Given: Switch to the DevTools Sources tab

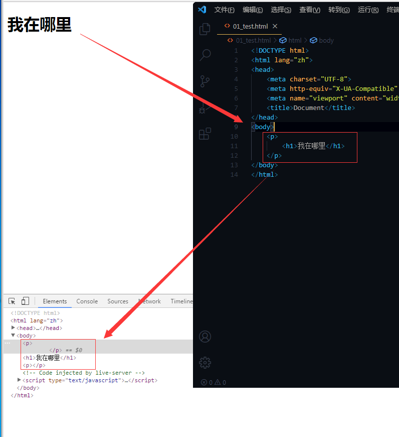Looking at the screenshot, I should point(118,301).
